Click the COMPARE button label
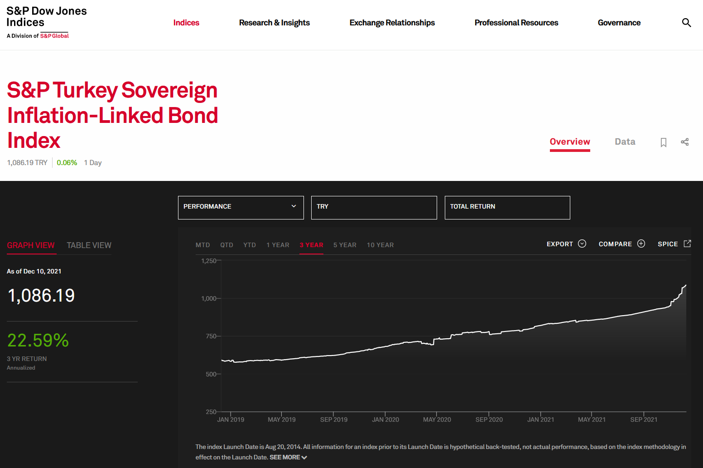This screenshot has height=468, width=703. pyautogui.click(x=615, y=244)
